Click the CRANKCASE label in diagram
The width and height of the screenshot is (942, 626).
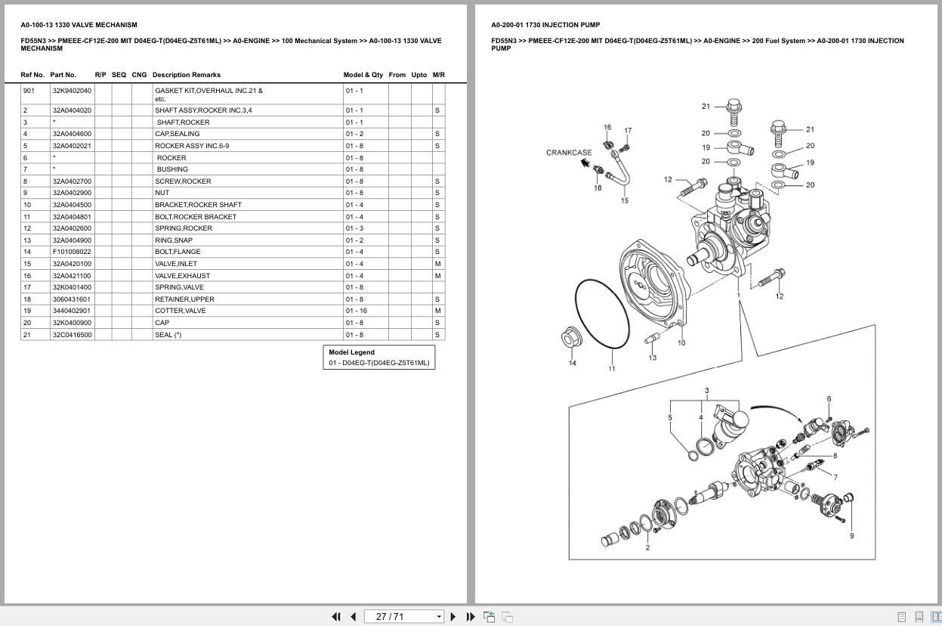[x=569, y=153]
